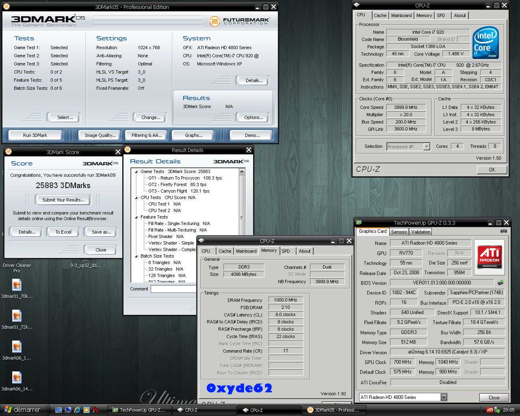Click the GPU-Z screenshot camera icon

(x=504, y=231)
